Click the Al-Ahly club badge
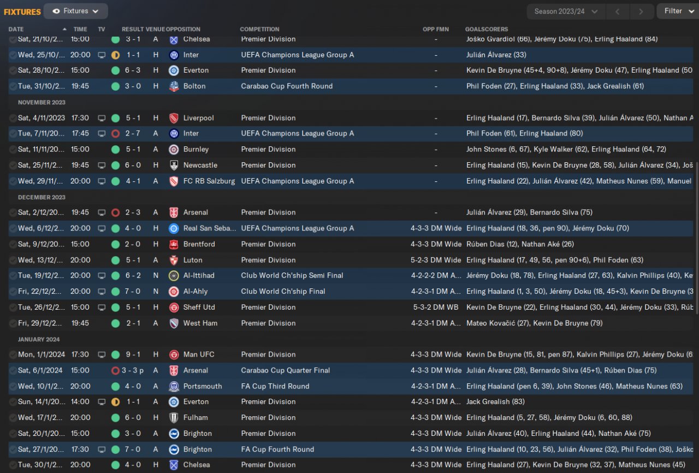The height and width of the screenshot is (473, 699). (x=174, y=292)
